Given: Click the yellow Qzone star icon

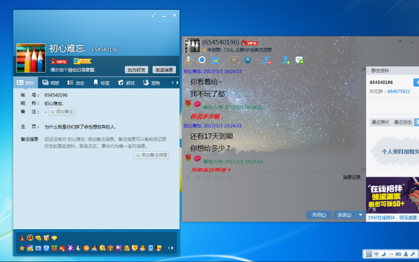Looking at the screenshot, I should pyautogui.click(x=22, y=248).
